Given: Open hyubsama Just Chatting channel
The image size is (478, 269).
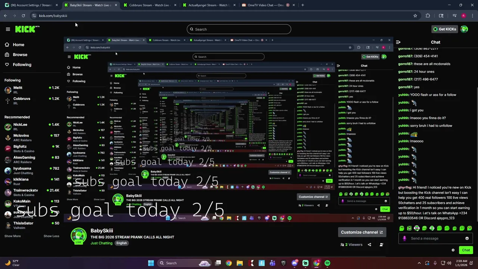Looking at the screenshot, I should coord(32,170).
